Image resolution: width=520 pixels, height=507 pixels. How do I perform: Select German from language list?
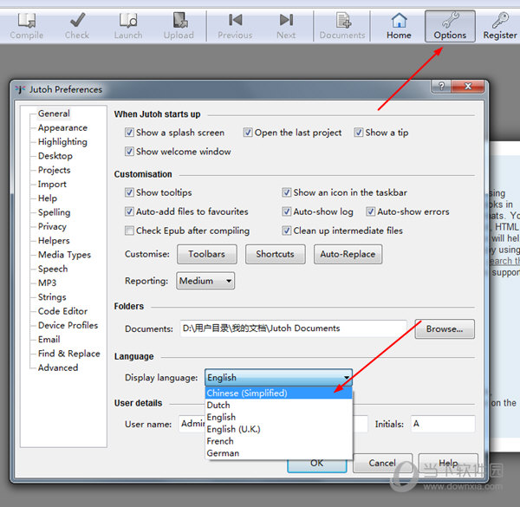(278, 453)
